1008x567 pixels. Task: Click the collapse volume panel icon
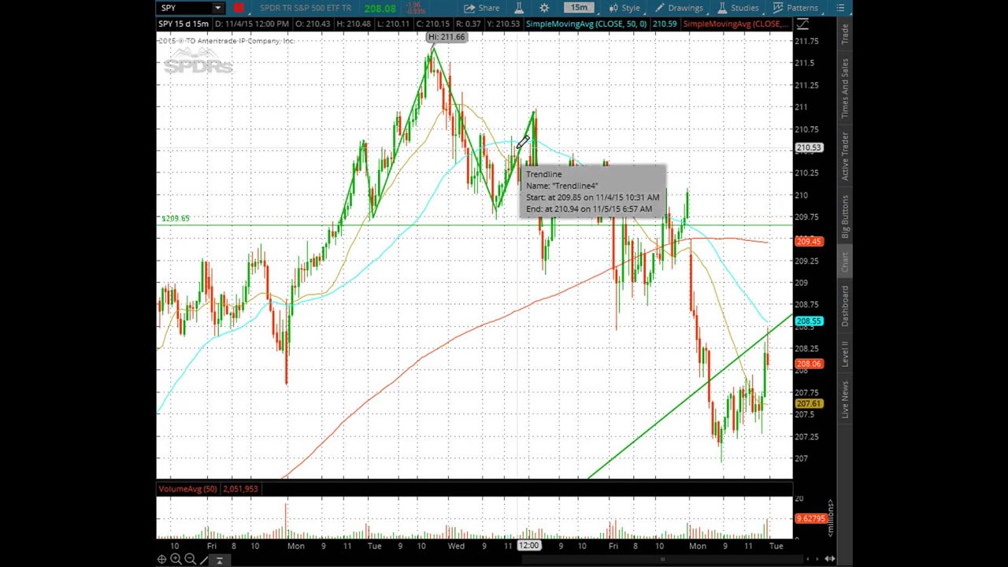219,560
